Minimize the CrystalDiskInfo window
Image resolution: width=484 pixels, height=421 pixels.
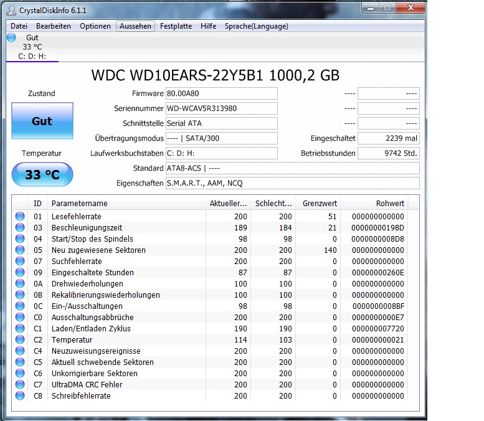371,8
